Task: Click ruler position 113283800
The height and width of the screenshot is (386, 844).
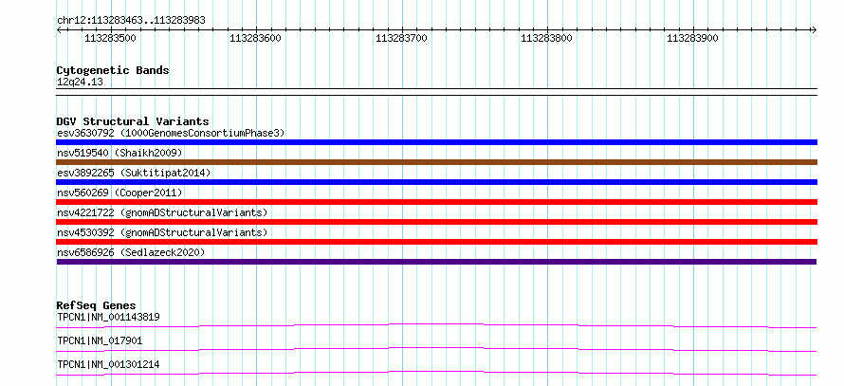Action: [546, 39]
